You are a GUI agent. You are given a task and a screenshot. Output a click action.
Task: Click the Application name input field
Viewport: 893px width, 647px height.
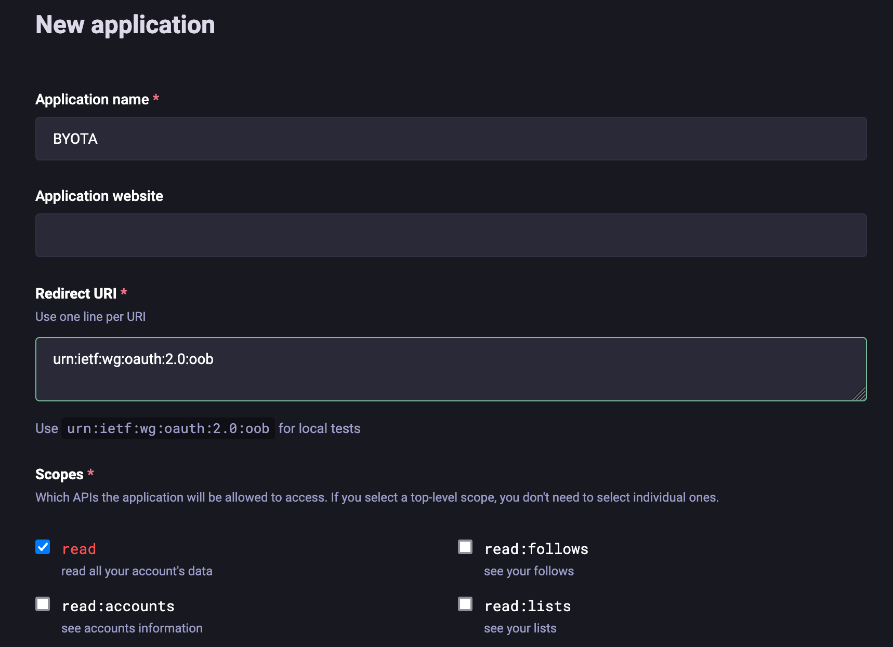[x=451, y=139]
